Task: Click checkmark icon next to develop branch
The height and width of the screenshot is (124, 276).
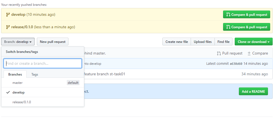Action: click(8, 92)
